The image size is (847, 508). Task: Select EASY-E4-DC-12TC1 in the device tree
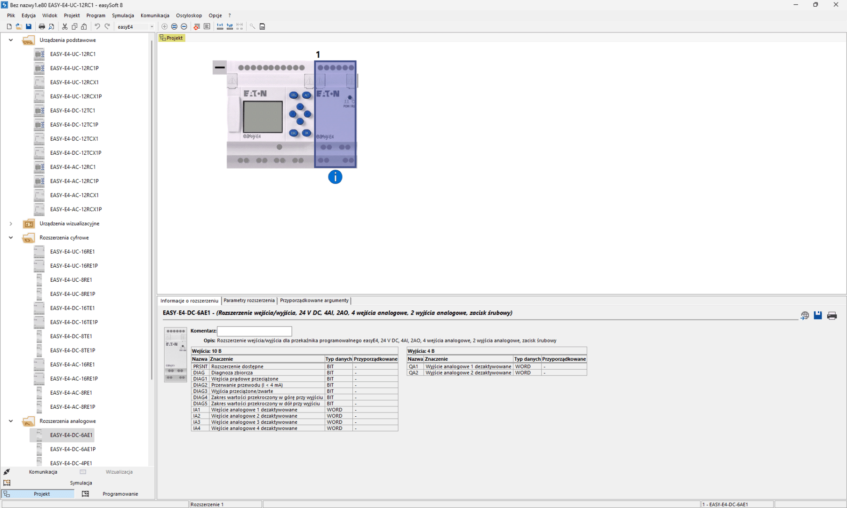[72, 111]
